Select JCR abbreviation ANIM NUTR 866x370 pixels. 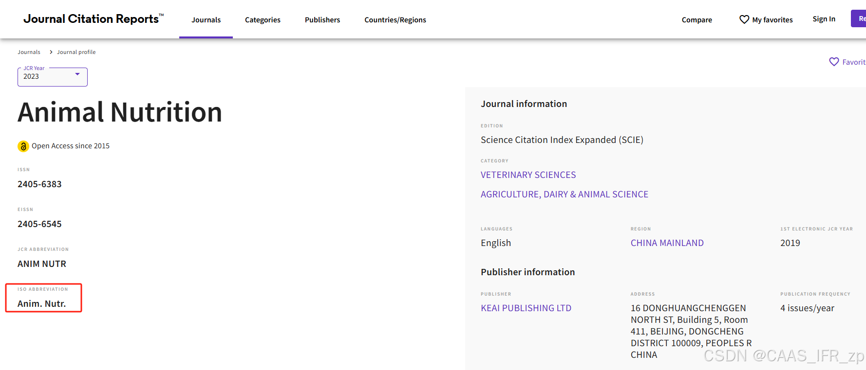42,264
